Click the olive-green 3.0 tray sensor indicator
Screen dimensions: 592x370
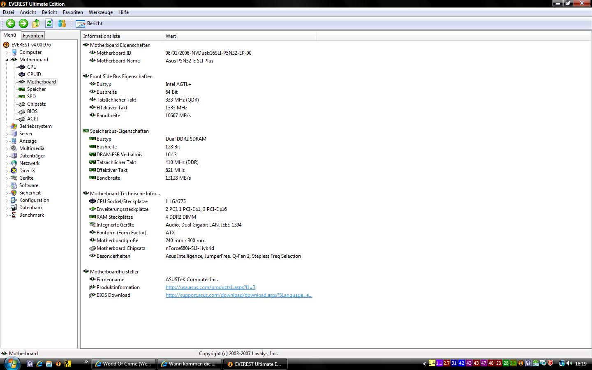(x=513, y=363)
